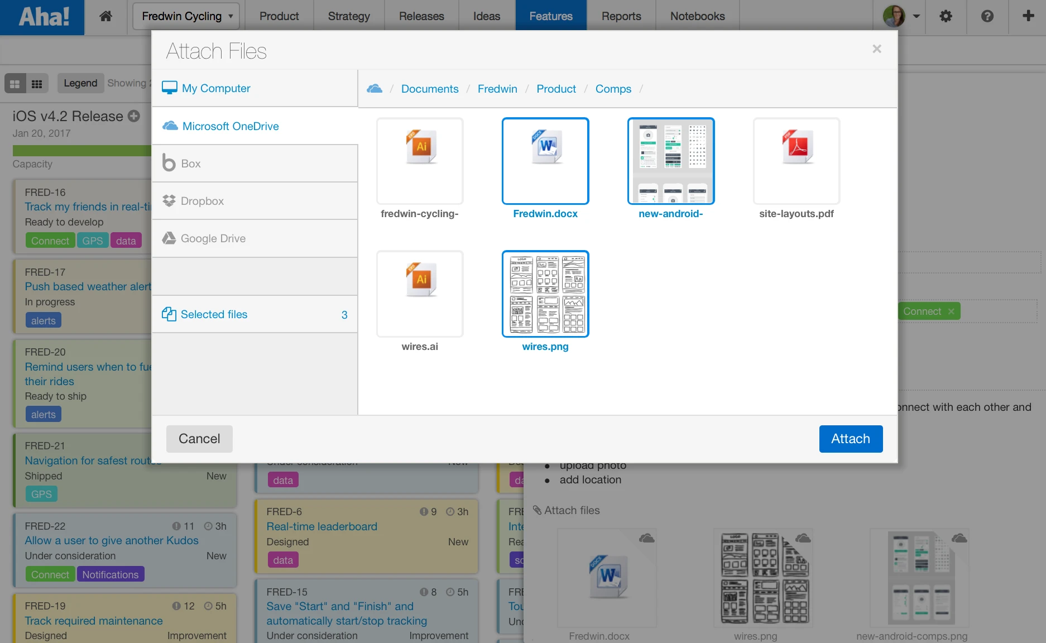Click the Attach button
1046x643 pixels.
pos(851,439)
